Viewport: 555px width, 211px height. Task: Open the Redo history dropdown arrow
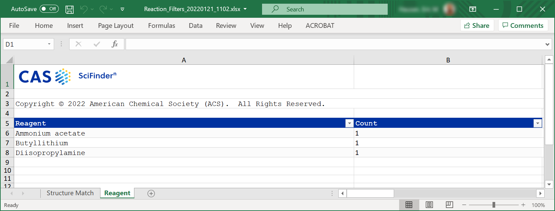(111, 9)
